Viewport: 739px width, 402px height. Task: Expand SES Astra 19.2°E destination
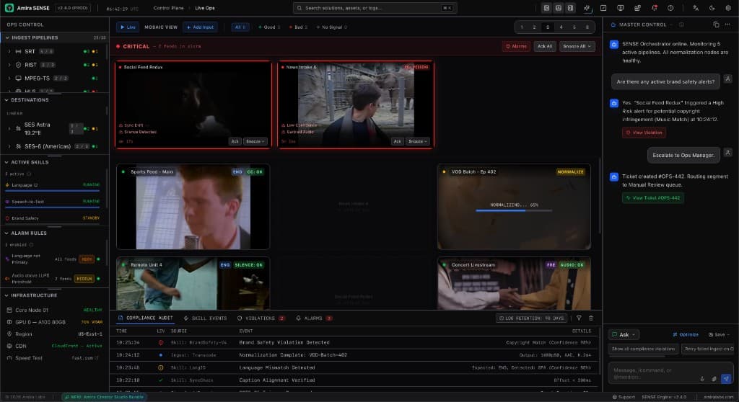tap(9, 128)
